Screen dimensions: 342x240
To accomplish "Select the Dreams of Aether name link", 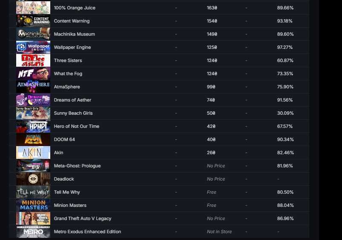I will point(72,100).
